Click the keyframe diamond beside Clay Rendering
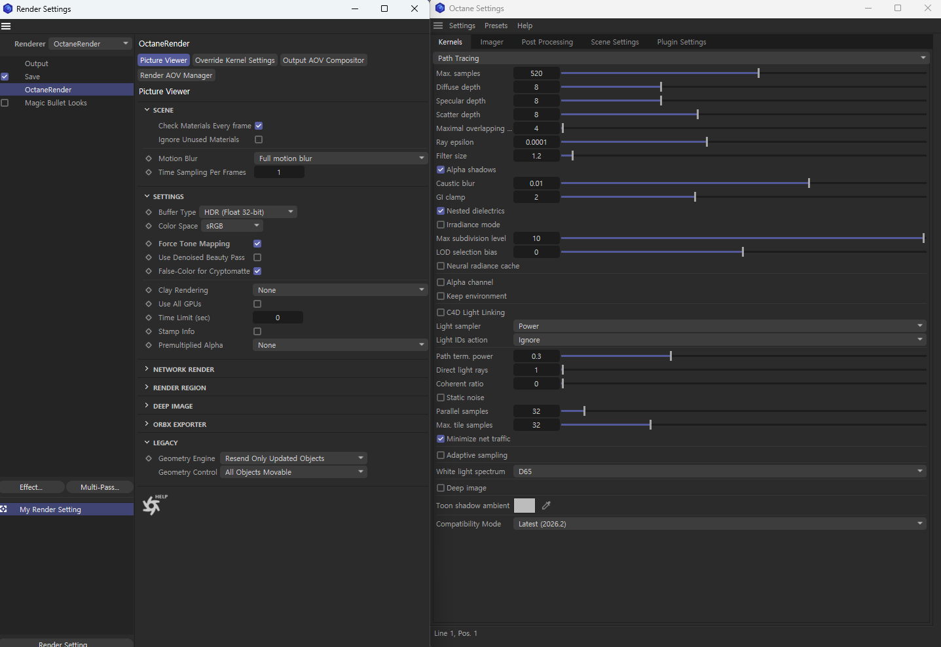This screenshot has height=647, width=941. coord(149,290)
